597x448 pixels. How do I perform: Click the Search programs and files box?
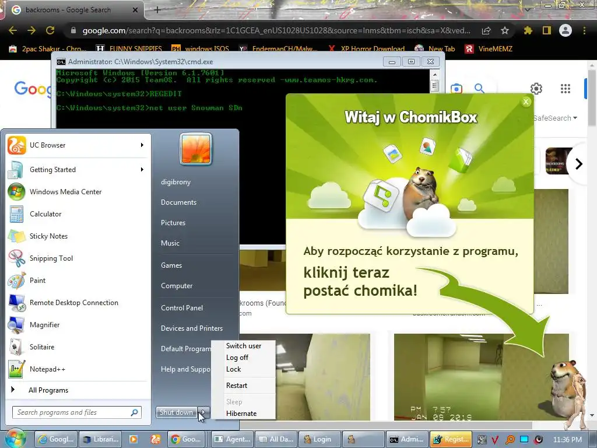coord(77,412)
